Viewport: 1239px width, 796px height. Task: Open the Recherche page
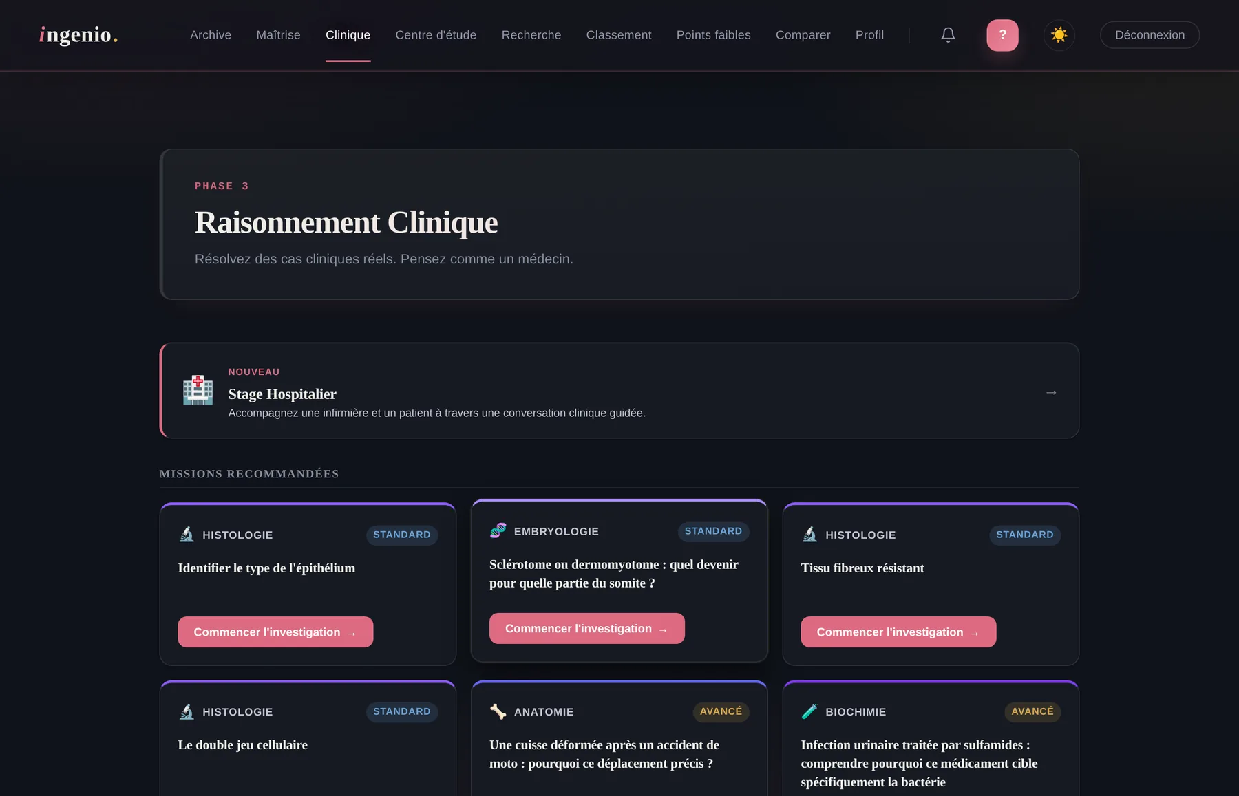[531, 35]
